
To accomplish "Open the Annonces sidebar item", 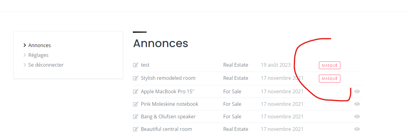I will 39,45.
